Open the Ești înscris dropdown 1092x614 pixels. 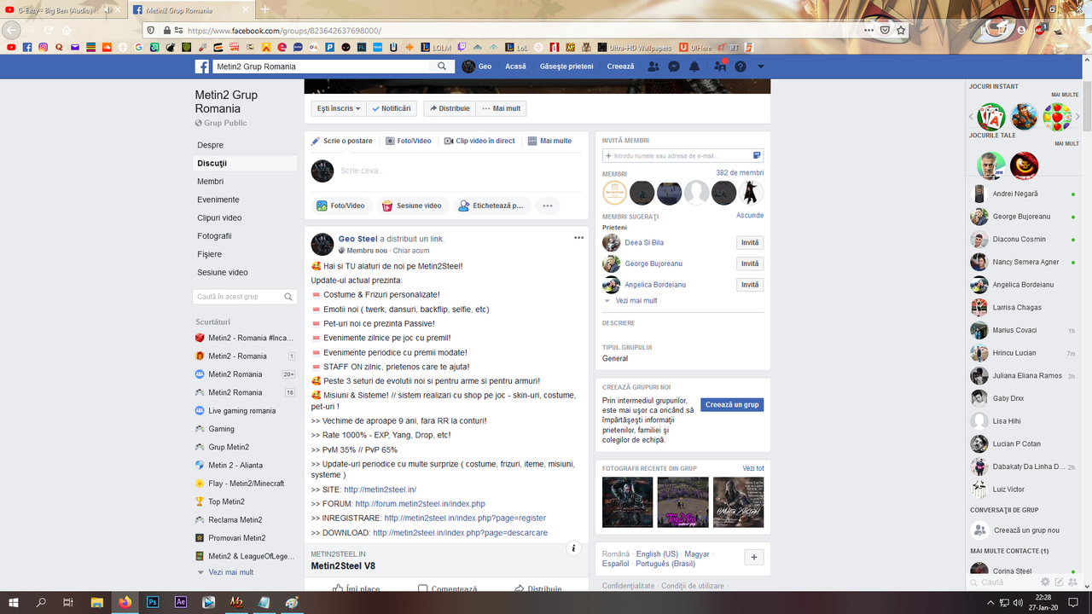pos(339,108)
